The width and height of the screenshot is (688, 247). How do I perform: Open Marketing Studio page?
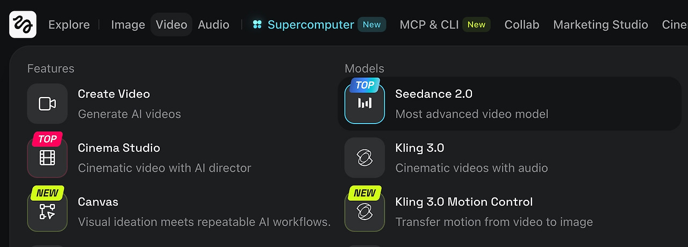pos(600,25)
